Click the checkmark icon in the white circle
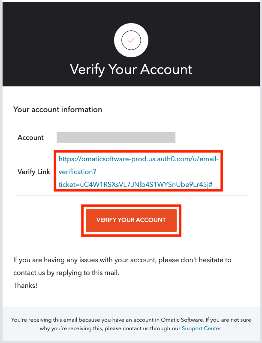 pos(131,40)
